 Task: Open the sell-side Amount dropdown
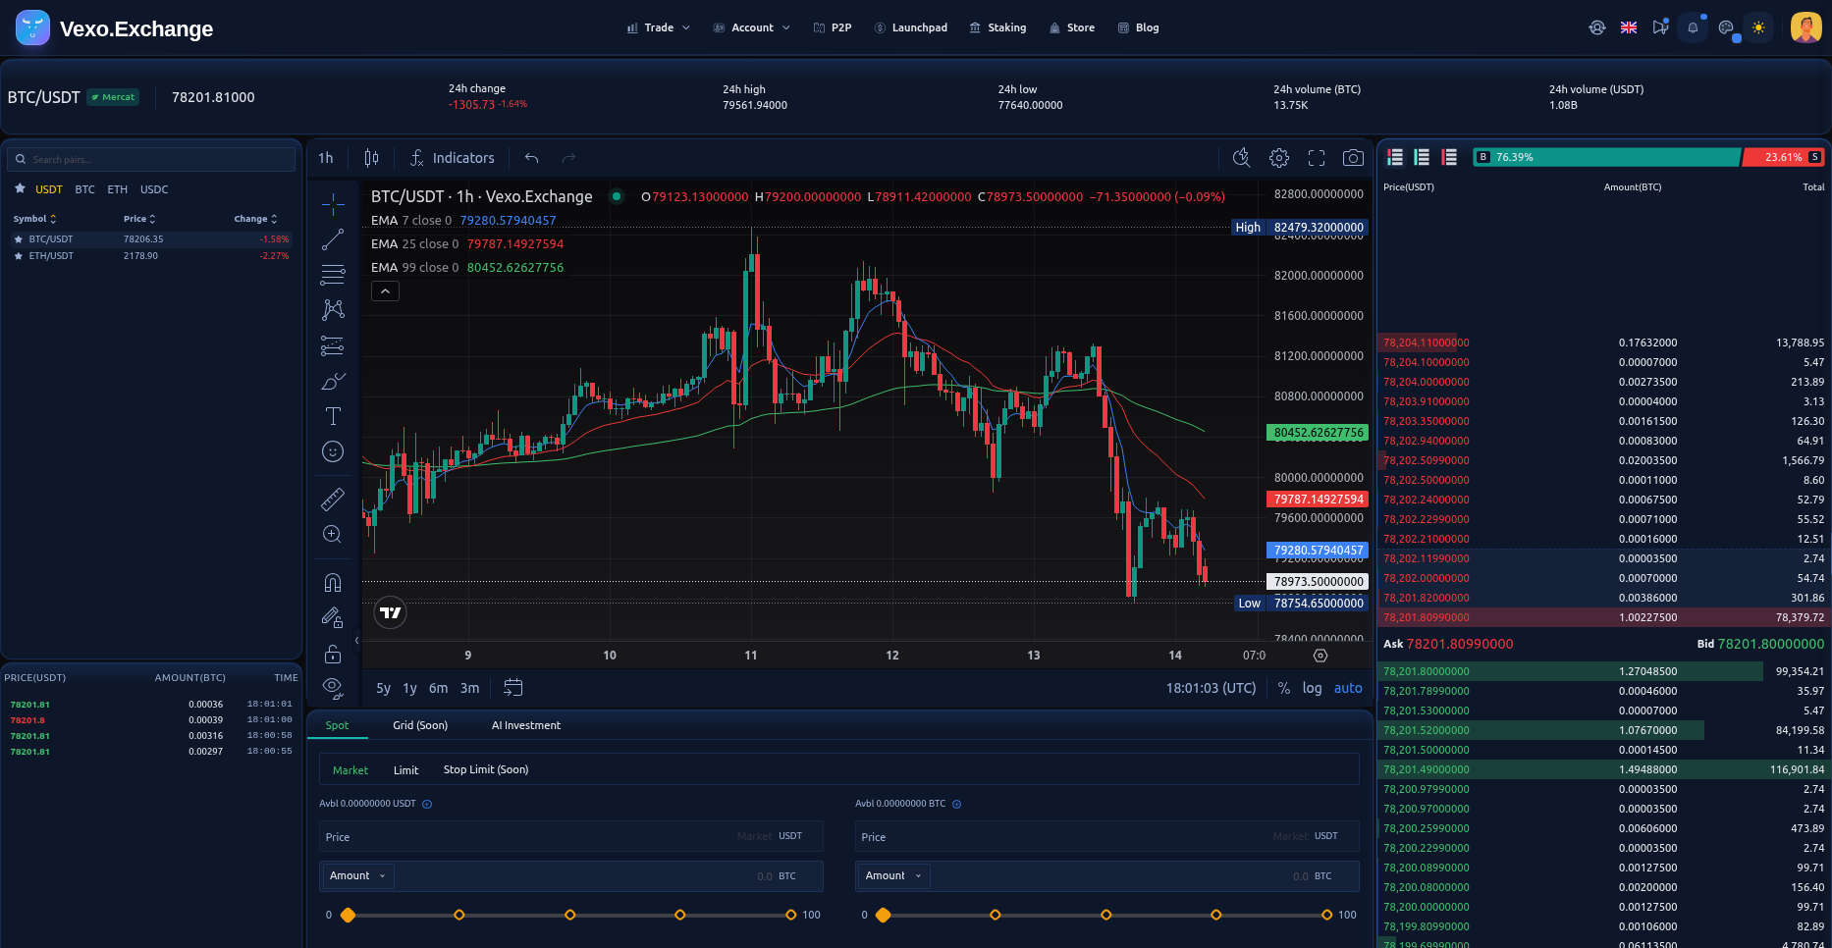click(893, 875)
